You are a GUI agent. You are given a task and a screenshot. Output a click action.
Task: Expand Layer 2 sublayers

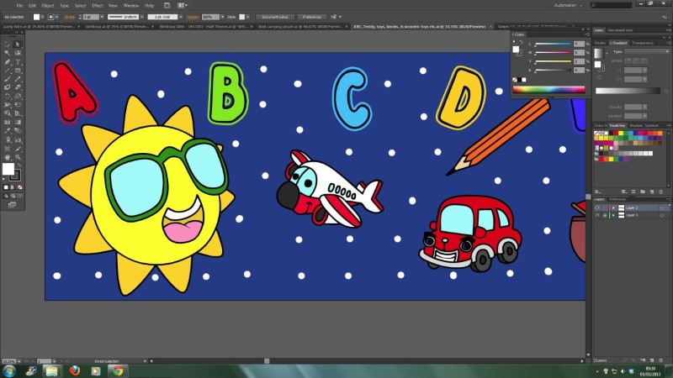(612, 207)
